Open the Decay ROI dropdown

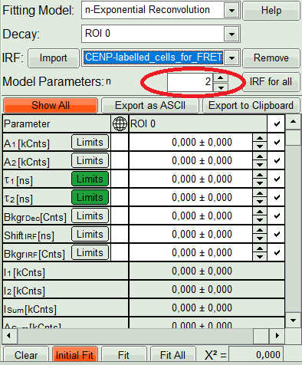[x=231, y=34]
